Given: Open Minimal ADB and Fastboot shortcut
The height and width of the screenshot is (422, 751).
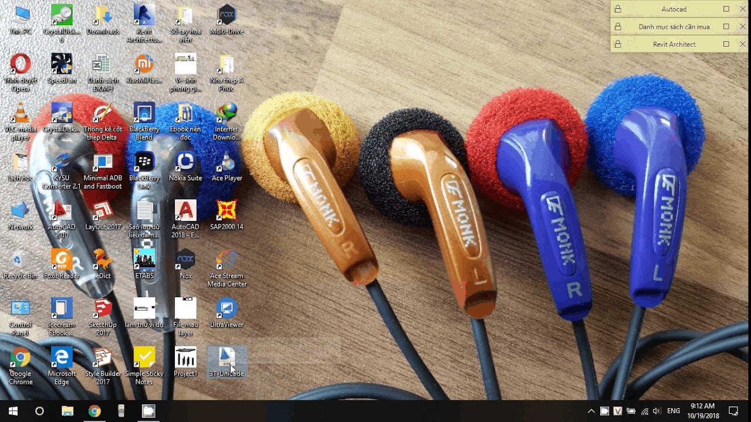Looking at the screenshot, I should point(103,171).
